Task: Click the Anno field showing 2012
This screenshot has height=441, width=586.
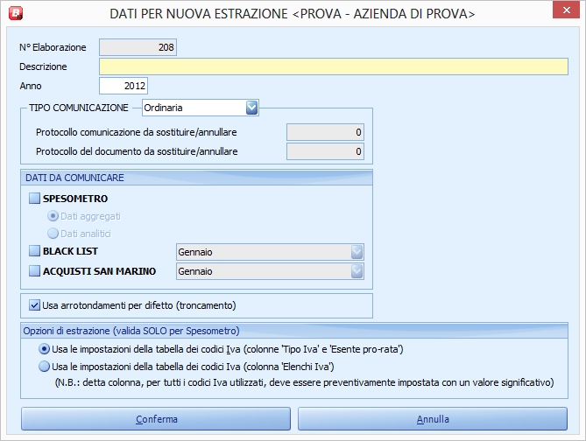Action: [124, 86]
